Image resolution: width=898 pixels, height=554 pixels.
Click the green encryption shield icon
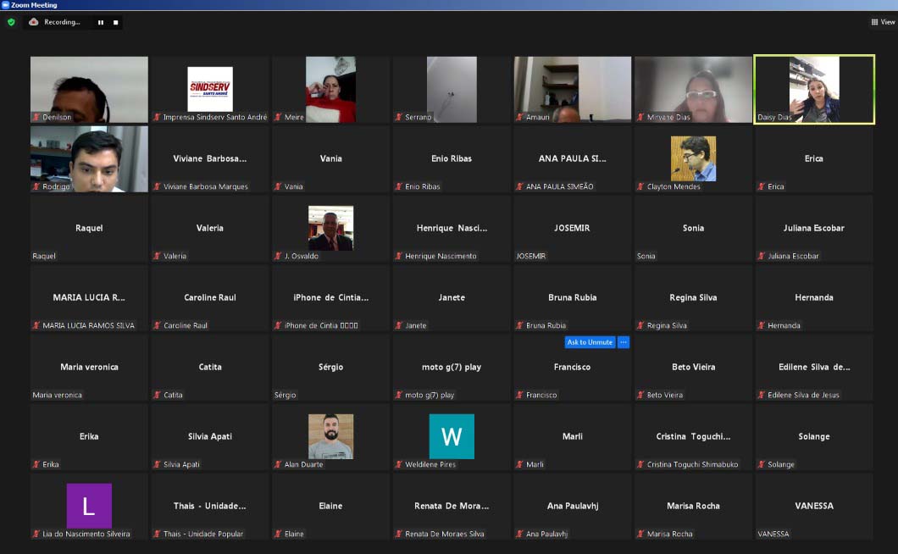[11, 22]
